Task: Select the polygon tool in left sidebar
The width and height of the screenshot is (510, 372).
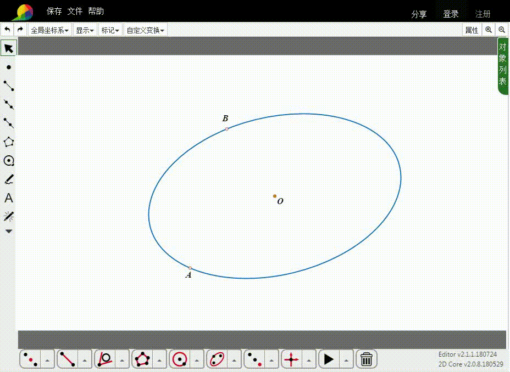Action: [9, 142]
